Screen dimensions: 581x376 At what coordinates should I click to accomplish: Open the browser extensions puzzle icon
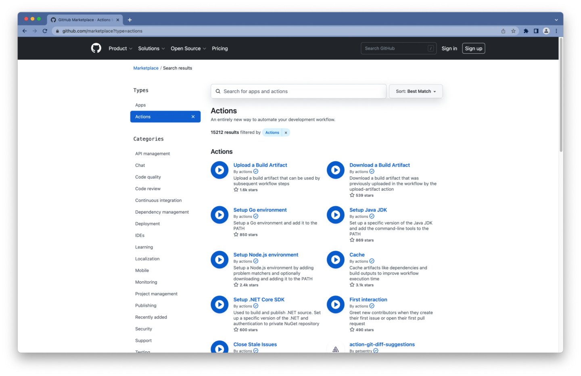[x=526, y=31]
